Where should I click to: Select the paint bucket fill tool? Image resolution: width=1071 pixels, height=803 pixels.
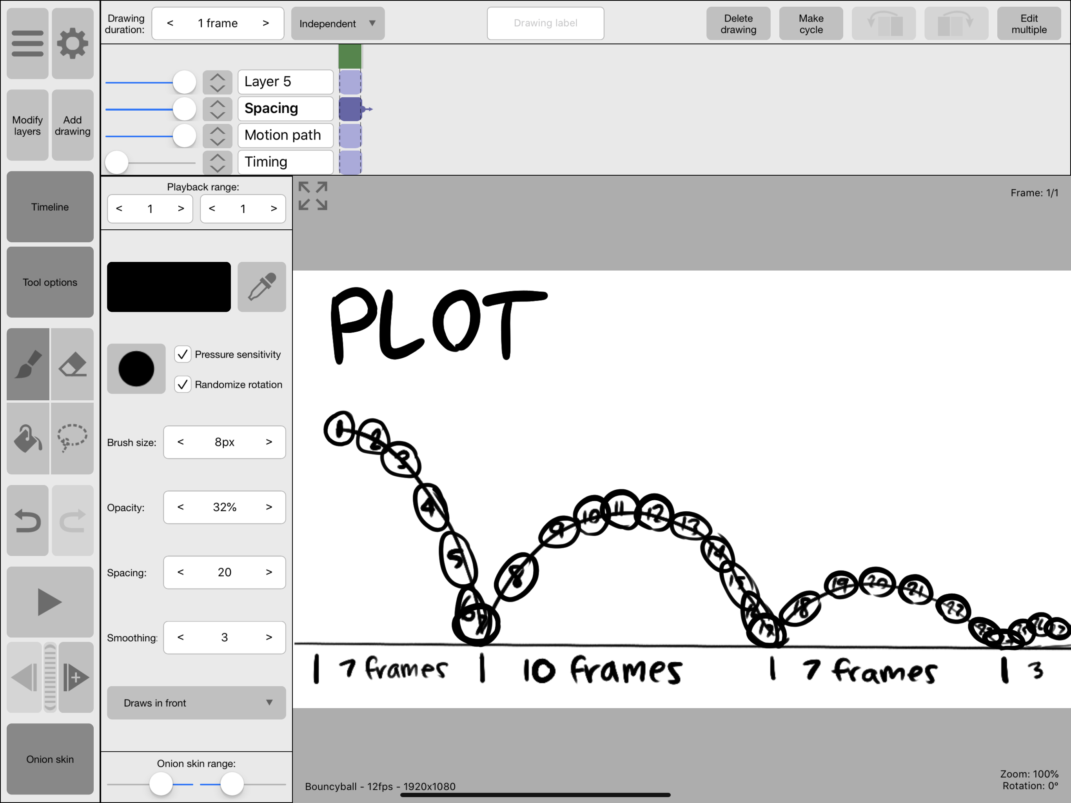point(28,438)
